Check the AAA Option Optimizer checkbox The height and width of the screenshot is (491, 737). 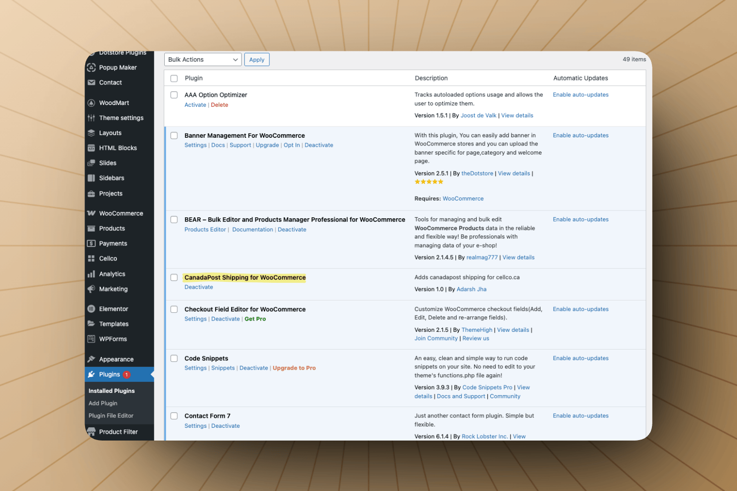click(x=174, y=95)
